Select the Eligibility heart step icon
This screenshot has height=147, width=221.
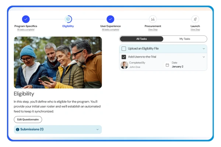click(68, 19)
